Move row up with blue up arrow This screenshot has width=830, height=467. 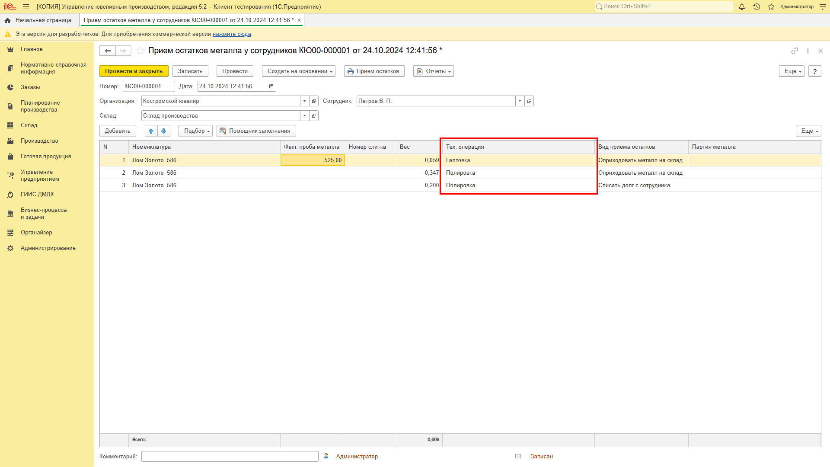pos(151,131)
